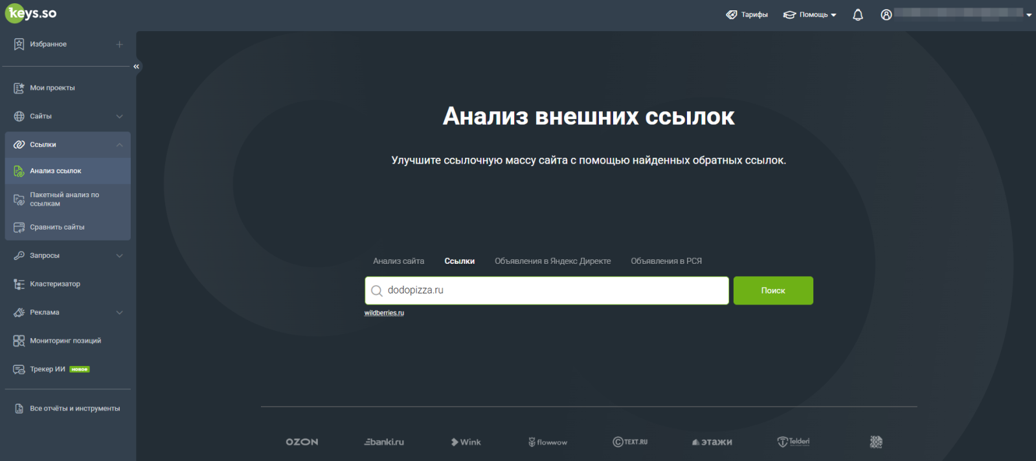Click the Тарифы tag icon
This screenshot has height=461, width=1036.
point(732,15)
